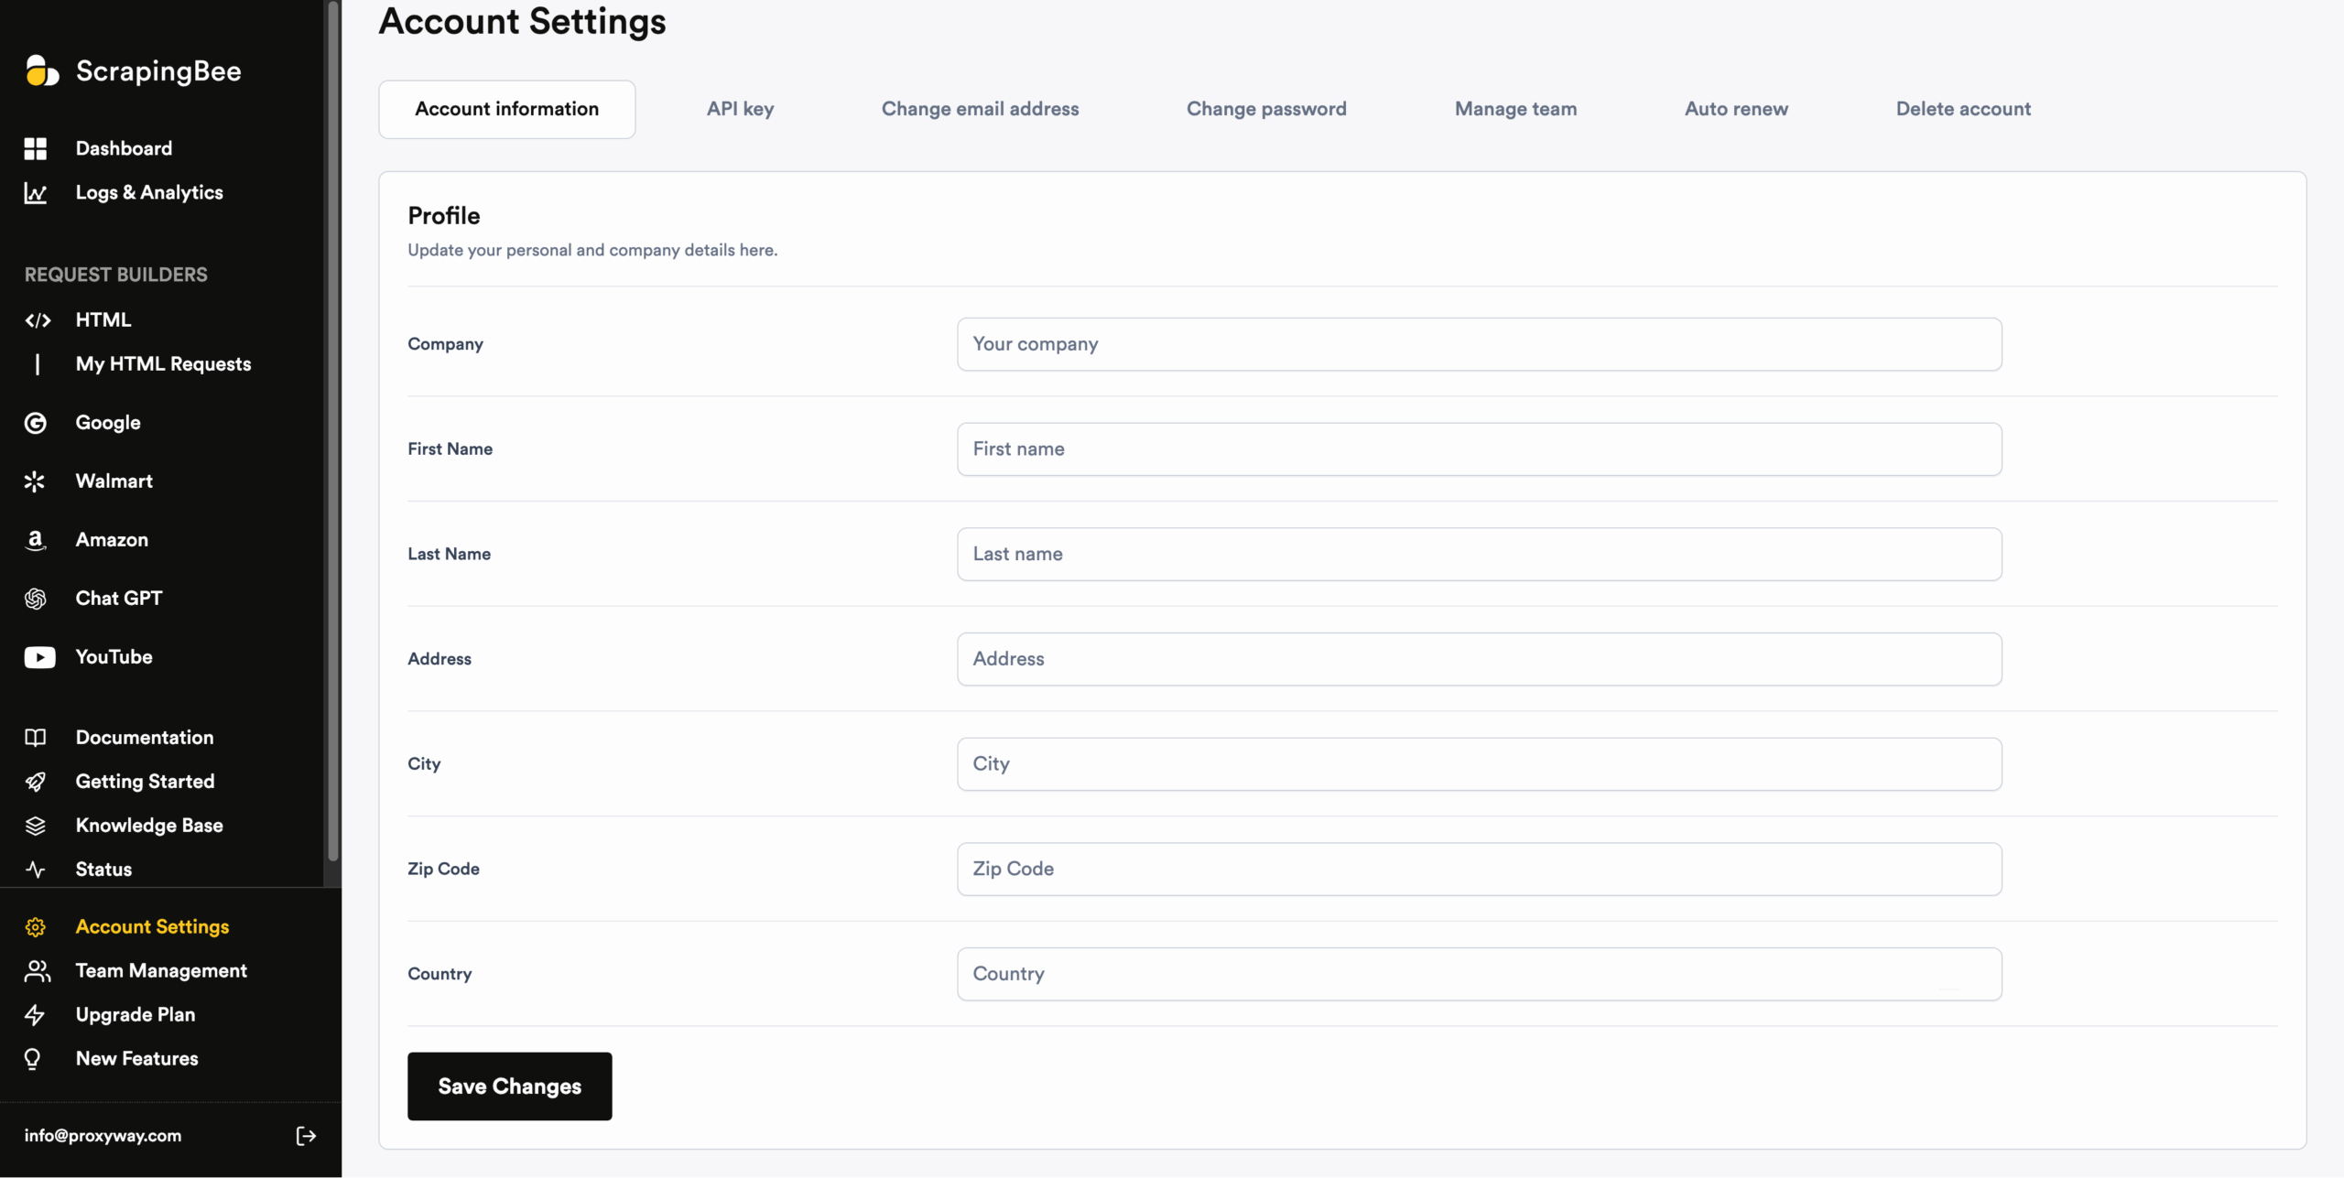Image resolution: width=2344 pixels, height=1178 pixels.
Task: Open the YouTube request builder
Action: [113, 656]
